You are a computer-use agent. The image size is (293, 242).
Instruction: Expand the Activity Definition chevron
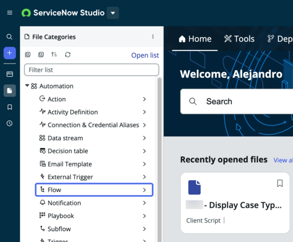145,112
